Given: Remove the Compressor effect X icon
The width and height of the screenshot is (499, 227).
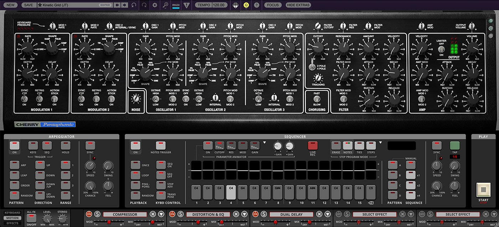Looking at the screenshot, I should pos(153,214).
